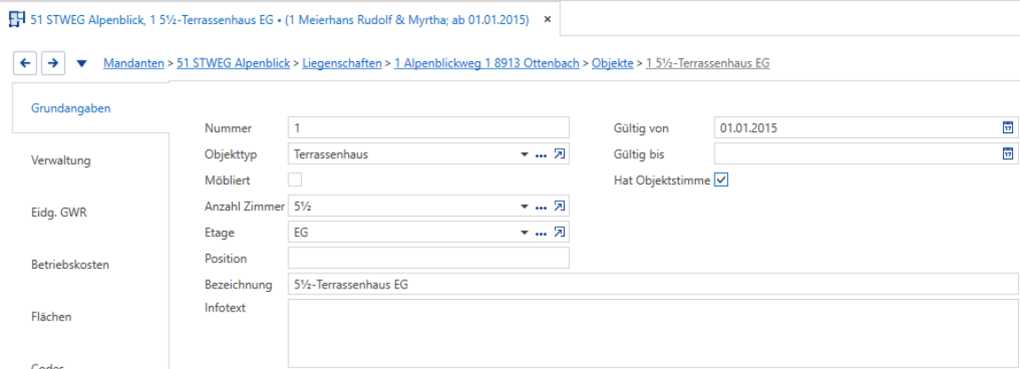Click into the Nummer field
The image size is (1020, 369).
coord(428,128)
